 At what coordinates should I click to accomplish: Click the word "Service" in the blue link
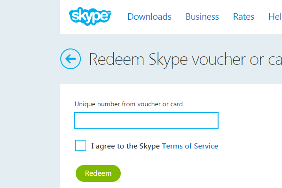tap(206, 146)
